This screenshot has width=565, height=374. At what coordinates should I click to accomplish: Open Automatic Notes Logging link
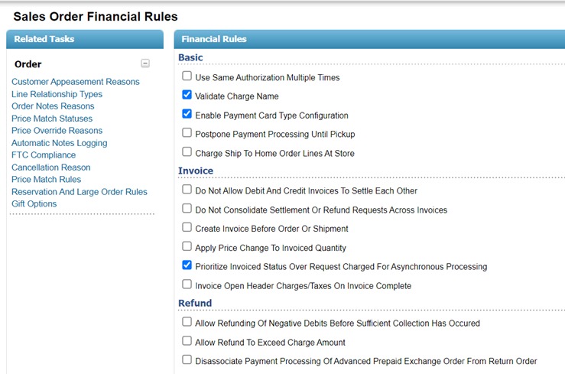tap(60, 143)
